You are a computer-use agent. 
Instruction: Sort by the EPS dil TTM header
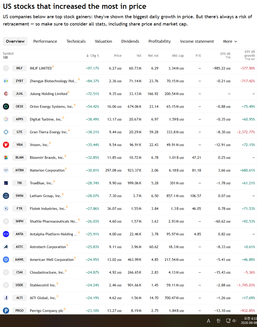[225, 55]
